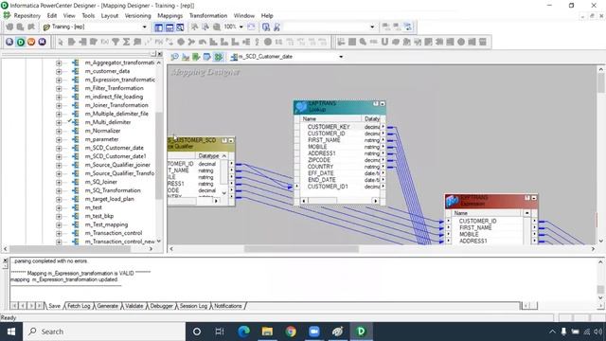Select m_Joiner_Transformation in the navigator
Viewport: 606px width, 341px height.
(x=116, y=105)
